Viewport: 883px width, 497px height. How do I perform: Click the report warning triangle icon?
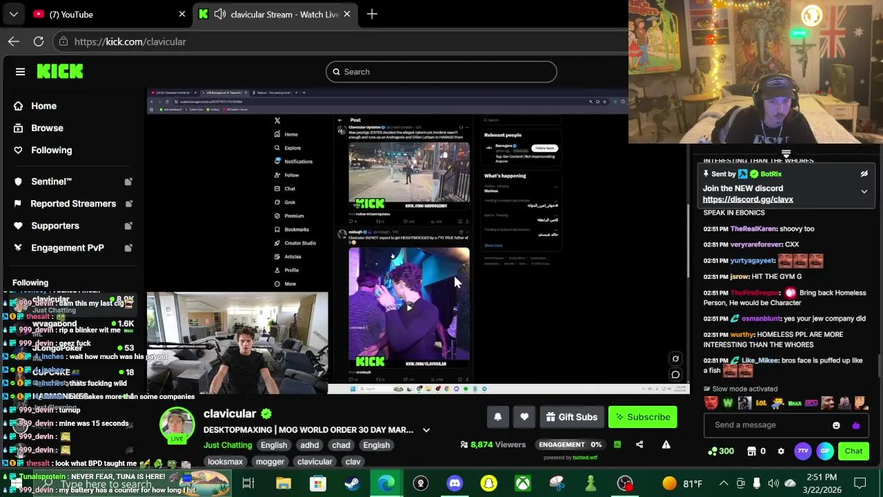[666, 445]
